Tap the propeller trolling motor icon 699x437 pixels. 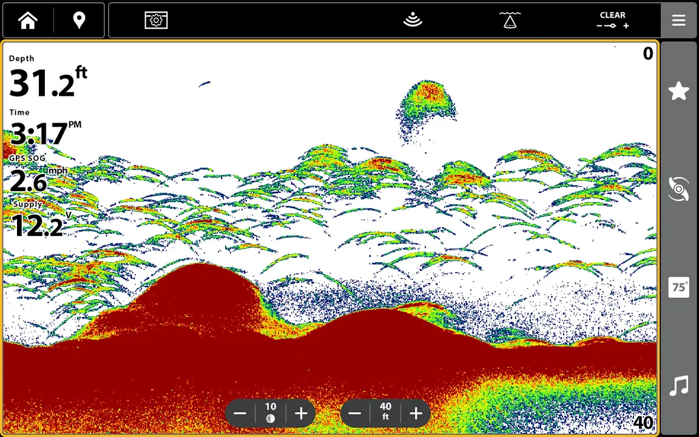click(678, 189)
